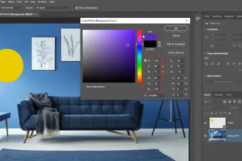
Task: Lock transparent pixels icon in Layers
Action: pos(212,113)
